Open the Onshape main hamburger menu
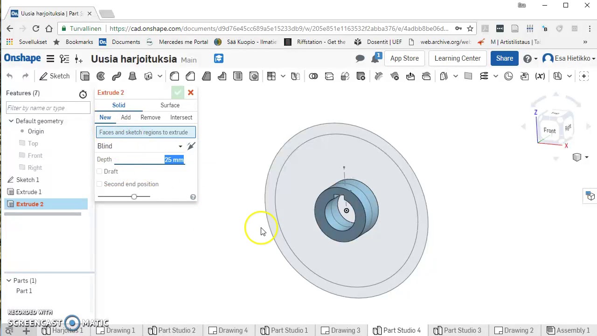Screen dimensions: 597x336 coord(50,59)
